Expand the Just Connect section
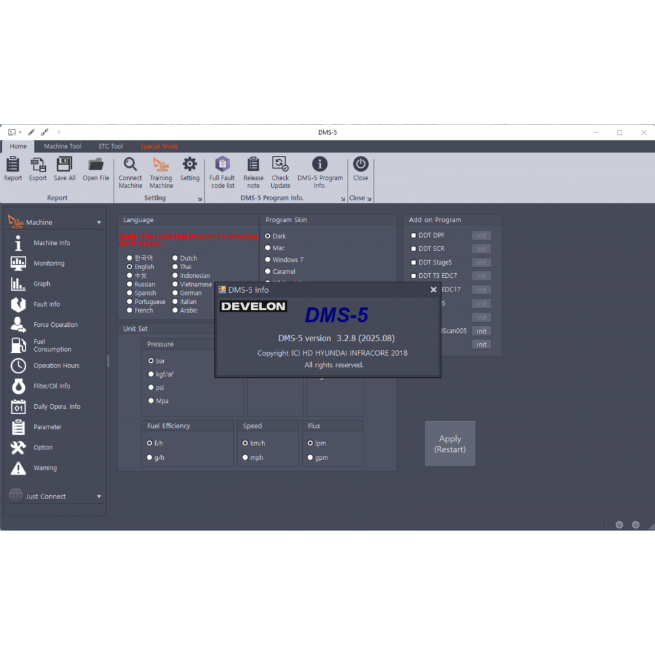This screenshot has height=655, width=655. pyautogui.click(x=99, y=496)
